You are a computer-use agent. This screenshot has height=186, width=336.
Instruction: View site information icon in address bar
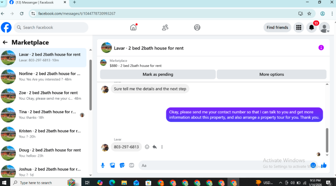point(33,13)
